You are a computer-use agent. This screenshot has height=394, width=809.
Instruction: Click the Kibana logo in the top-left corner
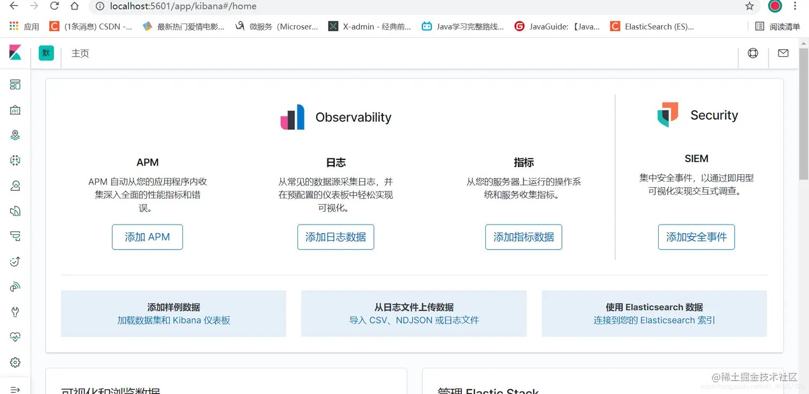(x=14, y=53)
